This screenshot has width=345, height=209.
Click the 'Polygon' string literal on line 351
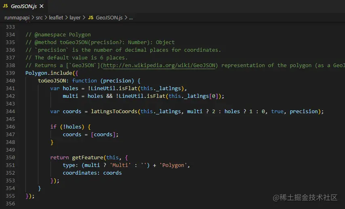click(x=173, y=165)
